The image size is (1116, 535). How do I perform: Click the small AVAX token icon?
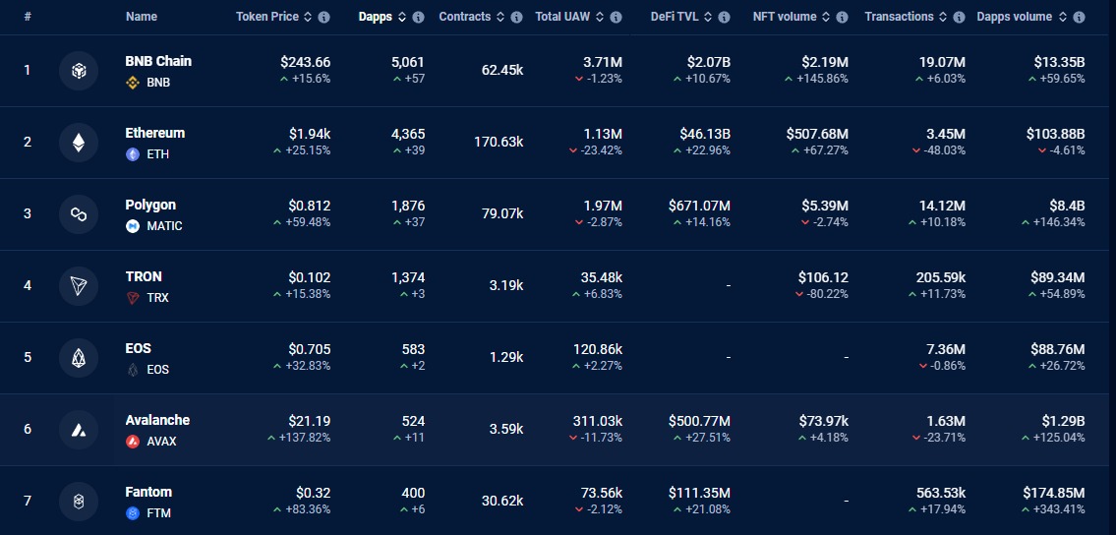click(133, 442)
